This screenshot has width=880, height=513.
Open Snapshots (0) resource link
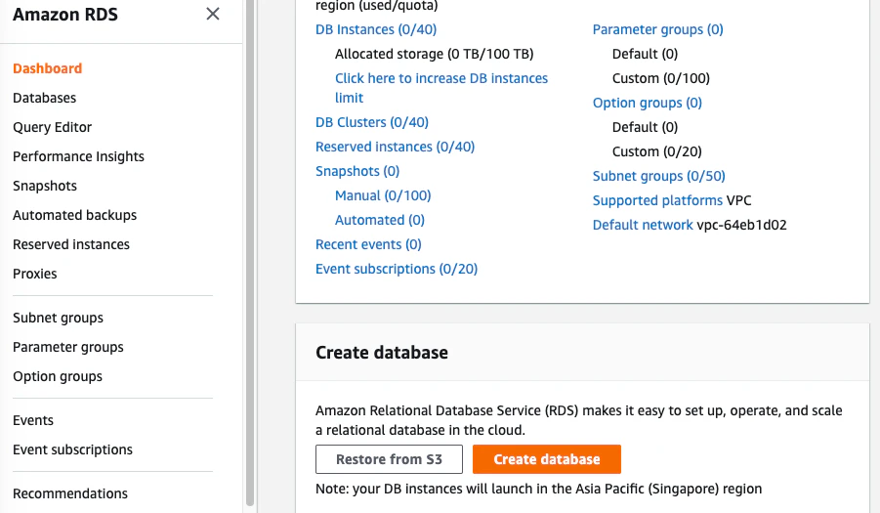coord(357,171)
